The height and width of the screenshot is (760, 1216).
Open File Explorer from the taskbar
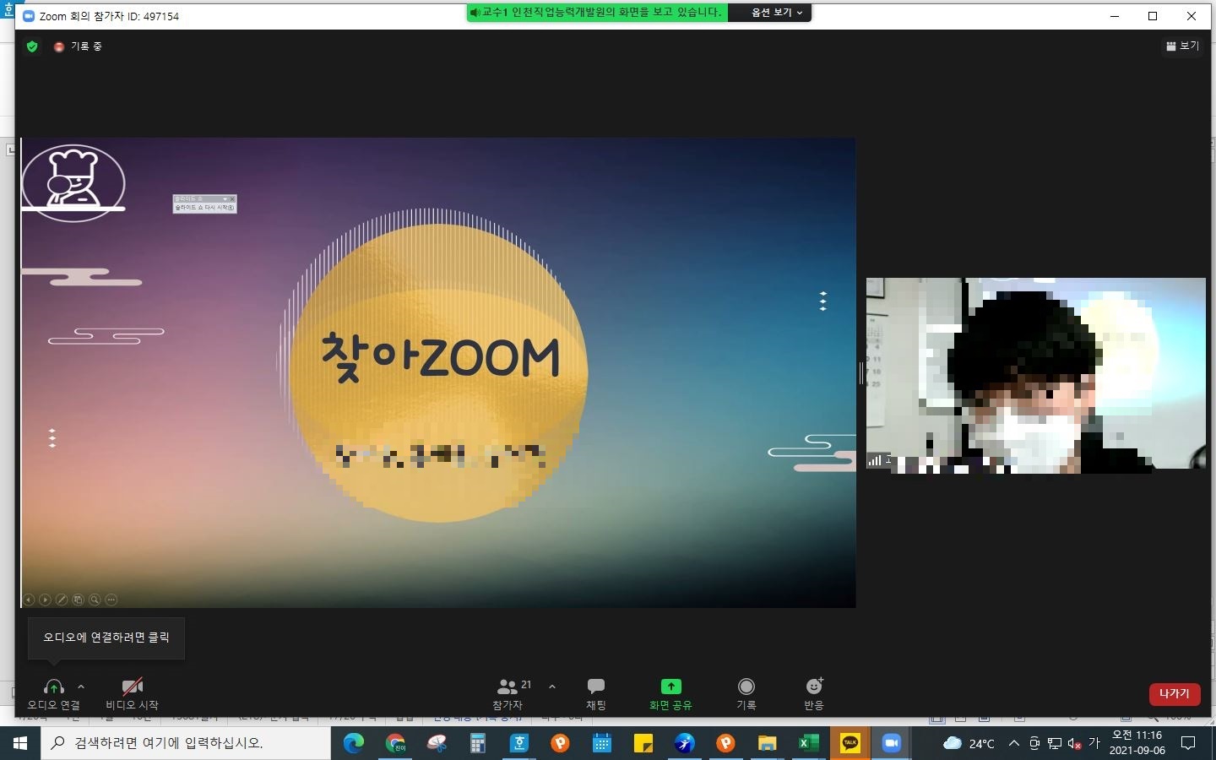(767, 743)
